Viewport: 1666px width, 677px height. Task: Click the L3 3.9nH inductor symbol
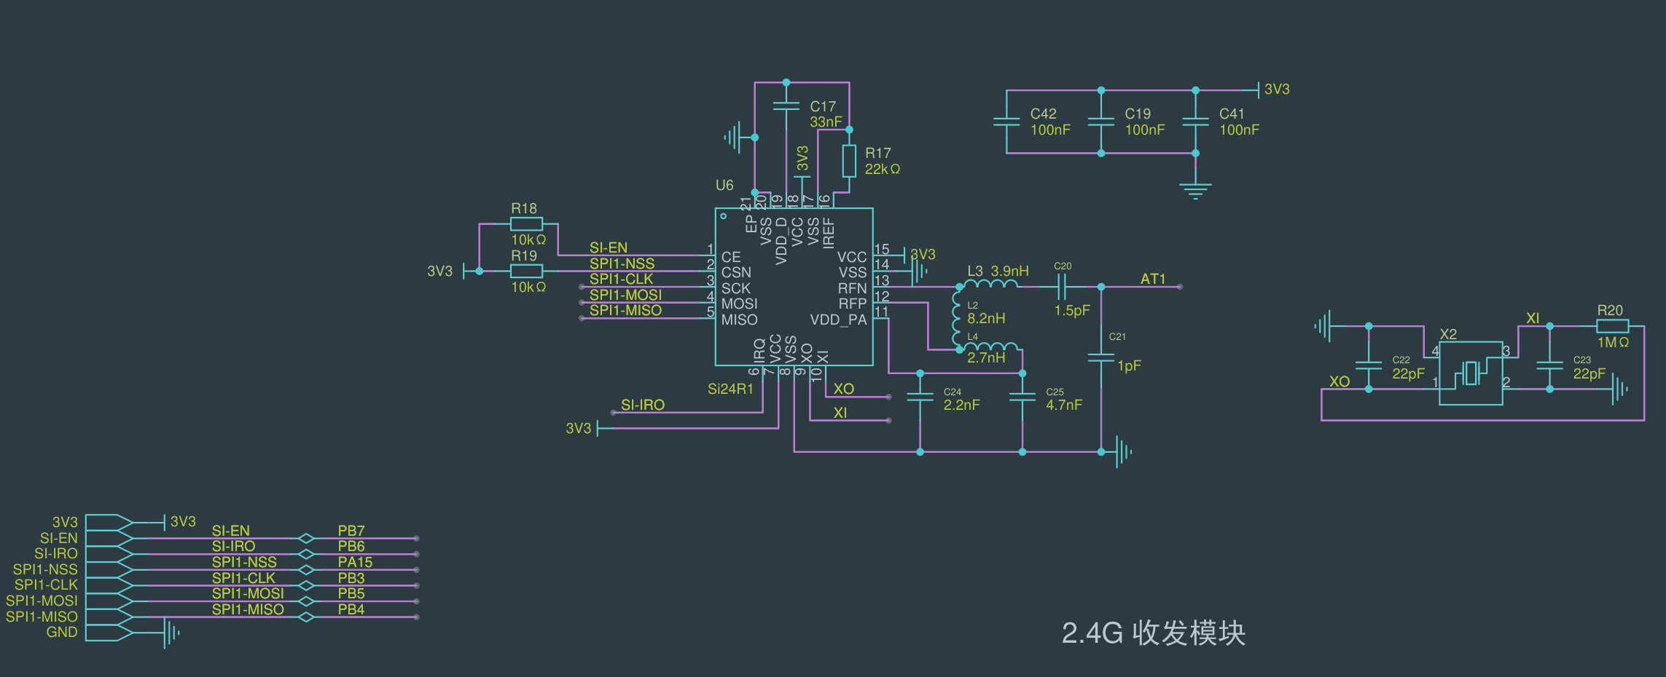[991, 284]
